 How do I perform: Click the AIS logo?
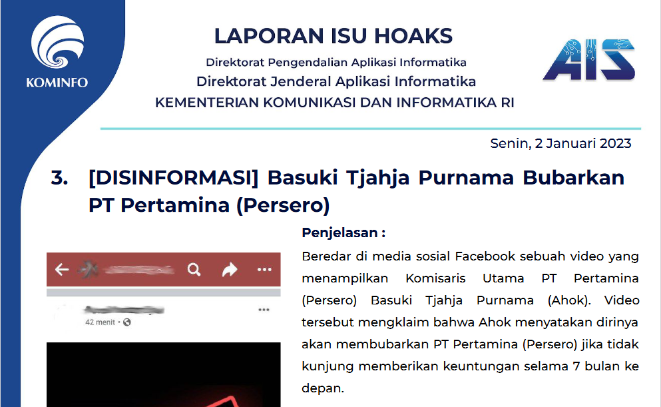tap(589, 59)
